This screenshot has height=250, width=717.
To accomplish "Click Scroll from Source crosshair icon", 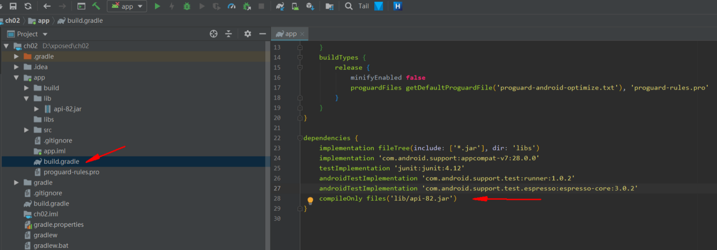I will [213, 34].
